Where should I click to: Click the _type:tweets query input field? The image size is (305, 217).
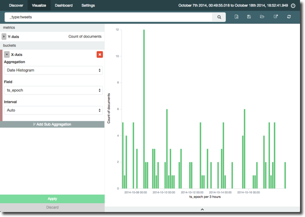pos(107,17)
